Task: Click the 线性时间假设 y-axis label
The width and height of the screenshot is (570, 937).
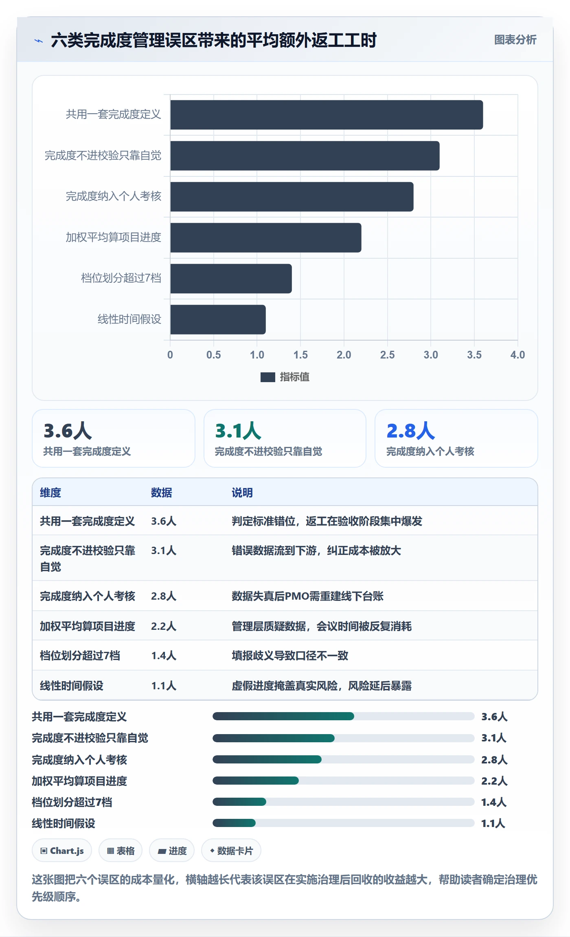Action: pos(129,319)
